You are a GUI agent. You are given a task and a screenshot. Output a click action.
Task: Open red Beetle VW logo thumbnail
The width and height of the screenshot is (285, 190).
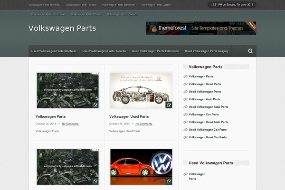tap(141, 167)
